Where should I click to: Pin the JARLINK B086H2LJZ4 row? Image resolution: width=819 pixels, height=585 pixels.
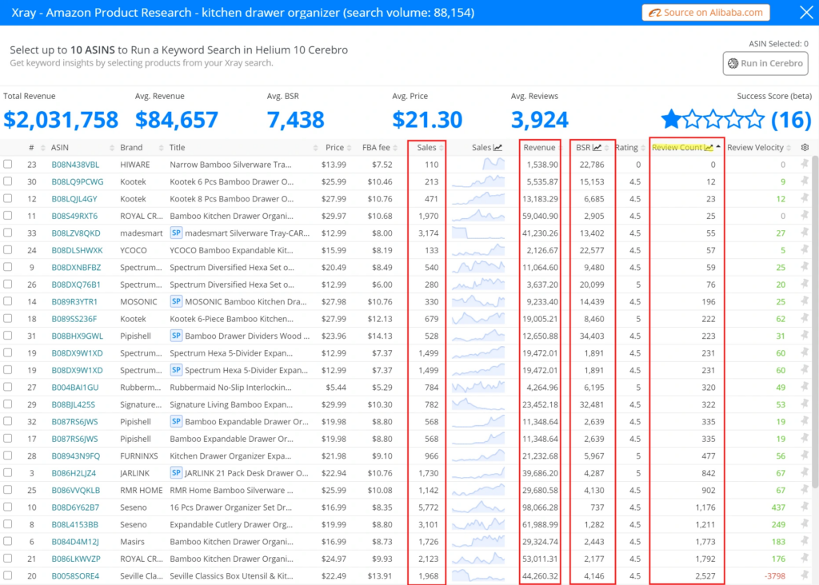point(805,473)
